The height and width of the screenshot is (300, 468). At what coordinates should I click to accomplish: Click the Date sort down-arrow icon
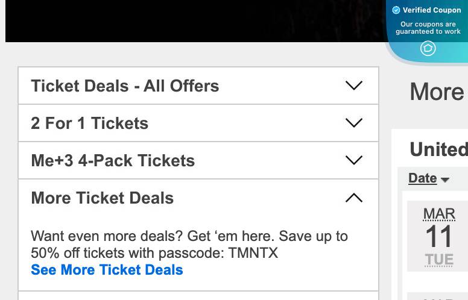pyautogui.click(x=445, y=180)
